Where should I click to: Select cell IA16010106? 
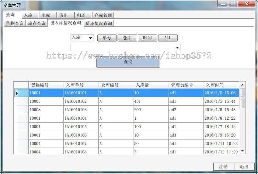point(81,135)
